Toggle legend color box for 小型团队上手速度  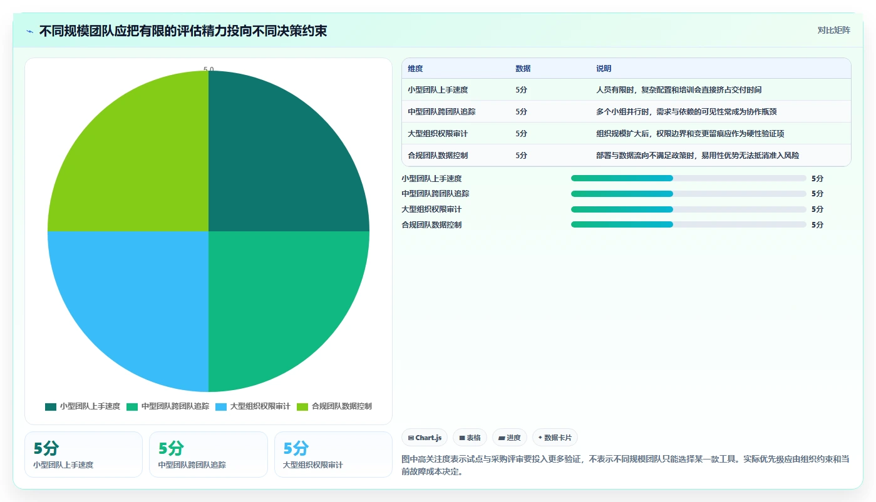[x=51, y=406]
